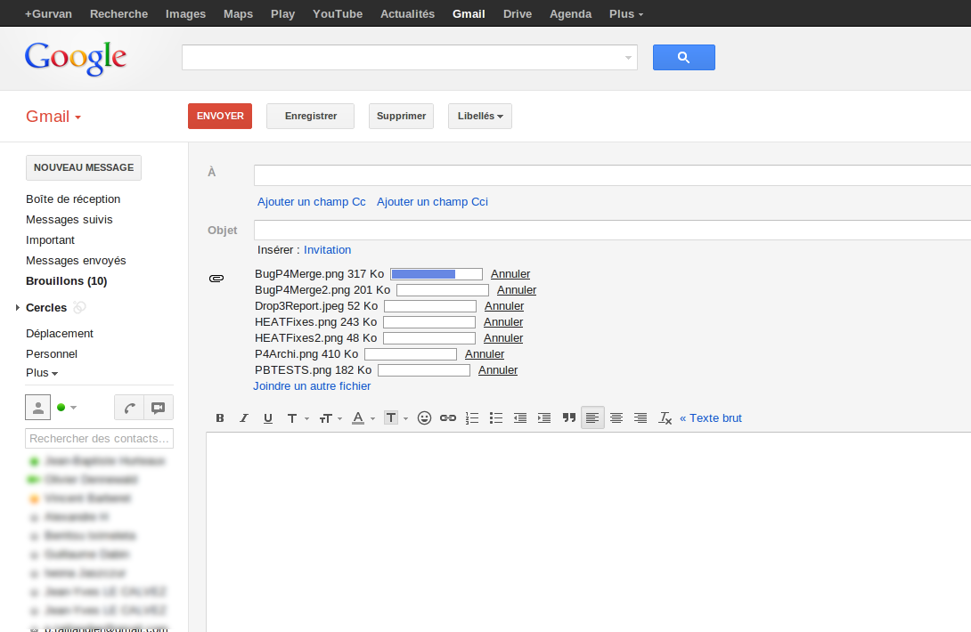This screenshot has height=632, width=971.
Task: Click the Google logo
Action: (76, 58)
